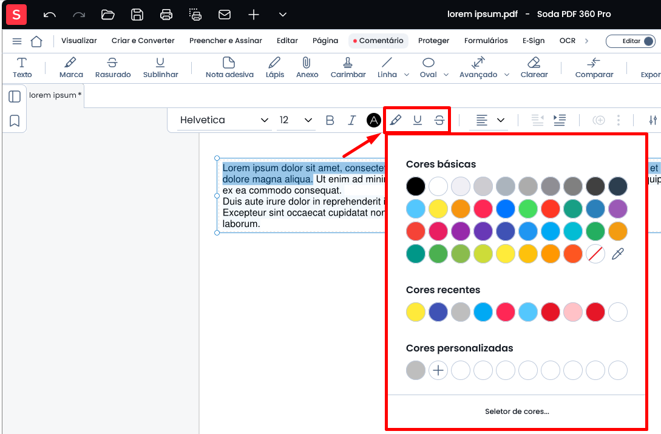Choose the no-color slashed swatch
The height and width of the screenshot is (434, 661).
595,254
